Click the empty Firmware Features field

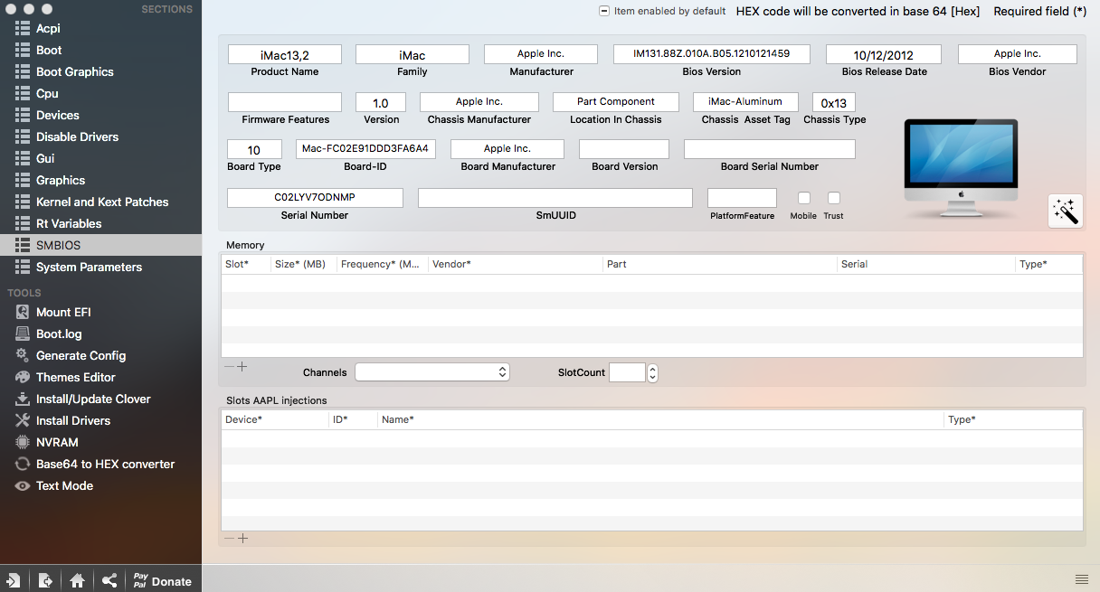285,102
